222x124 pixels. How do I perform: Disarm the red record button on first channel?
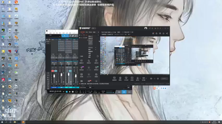tap(53, 71)
